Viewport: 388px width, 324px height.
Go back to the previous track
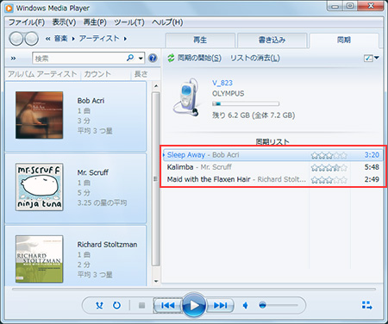168,305
